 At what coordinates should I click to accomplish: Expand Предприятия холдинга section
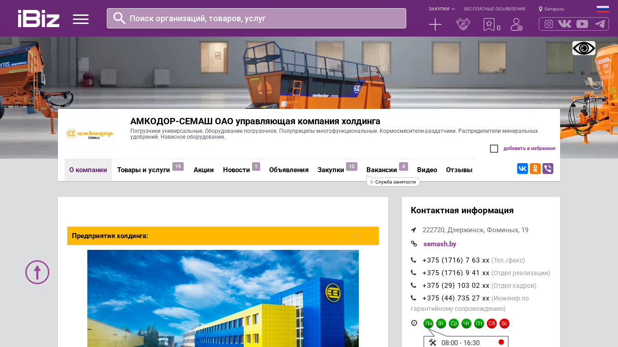[x=223, y=236]
